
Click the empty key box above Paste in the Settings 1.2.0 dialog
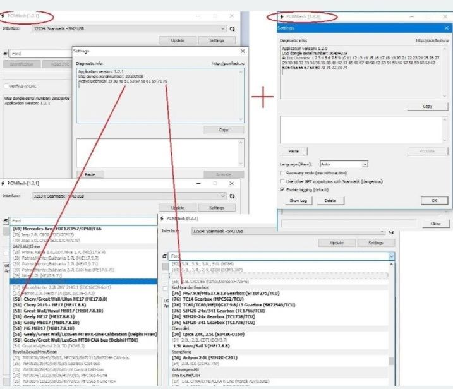(x=364, y=129)
